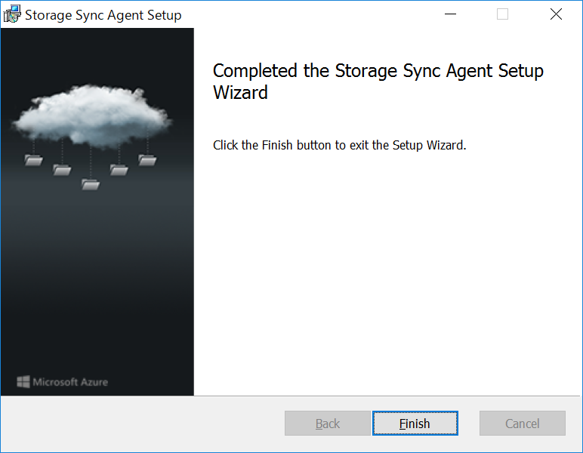Click the greyed-out Cancel button

(x=523, y=424)
